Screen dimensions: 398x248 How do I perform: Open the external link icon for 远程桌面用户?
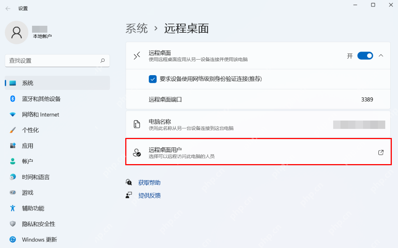click(x=381, y=153)
